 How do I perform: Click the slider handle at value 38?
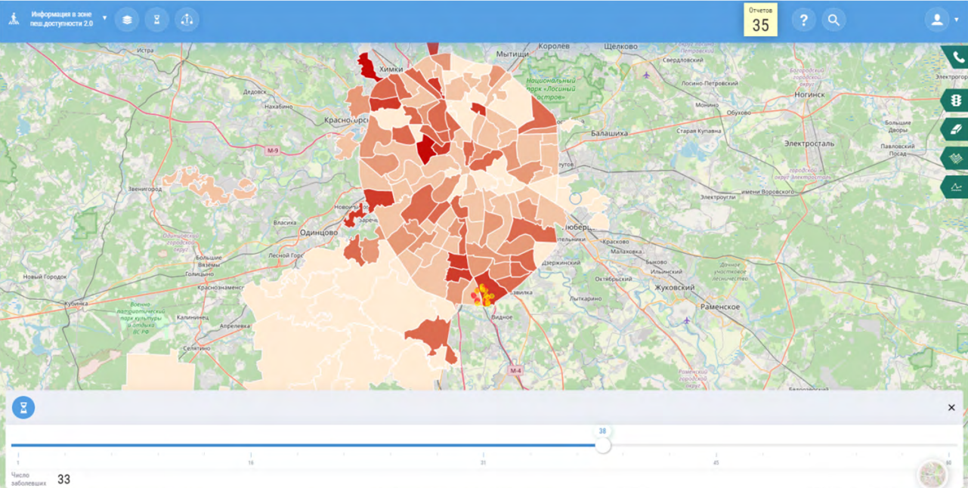click(x=602, y=446)
